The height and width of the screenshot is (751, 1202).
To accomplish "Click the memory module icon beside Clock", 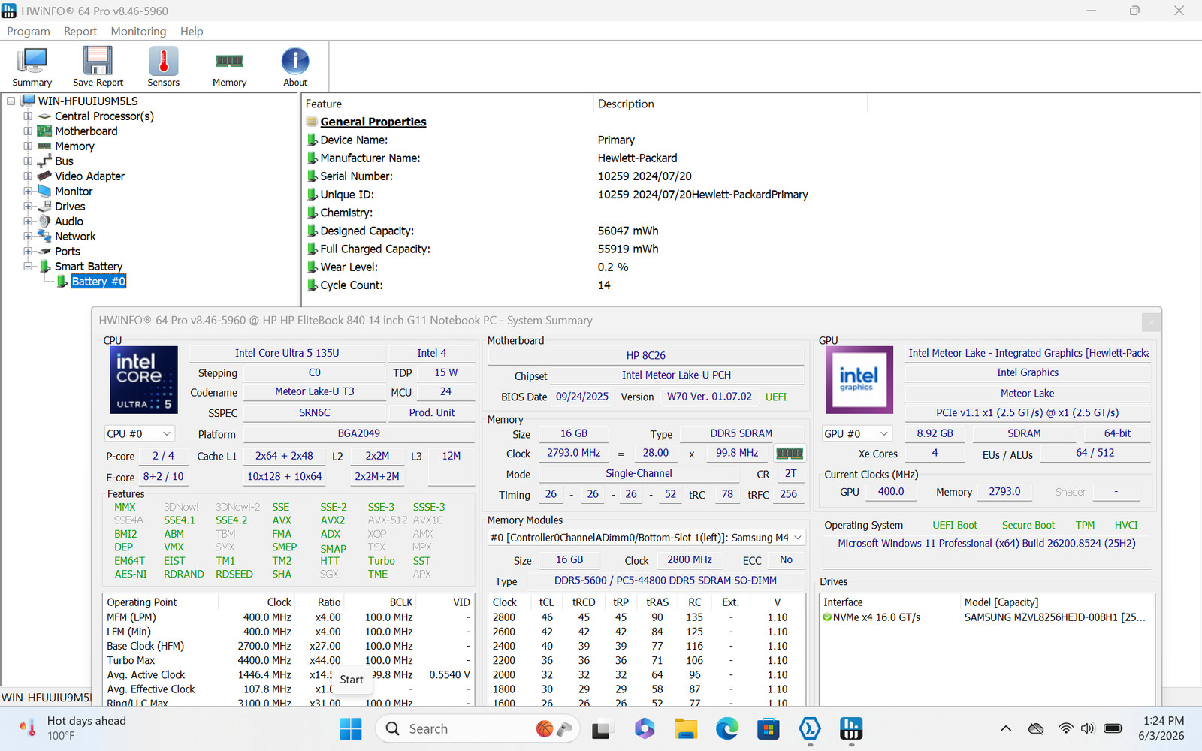I will point(790,453).
